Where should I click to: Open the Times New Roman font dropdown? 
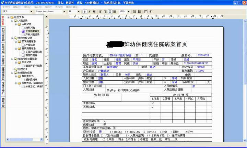[64, 12]
